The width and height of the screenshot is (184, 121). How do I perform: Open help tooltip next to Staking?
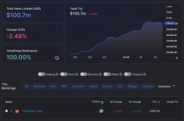coord(57,74)
